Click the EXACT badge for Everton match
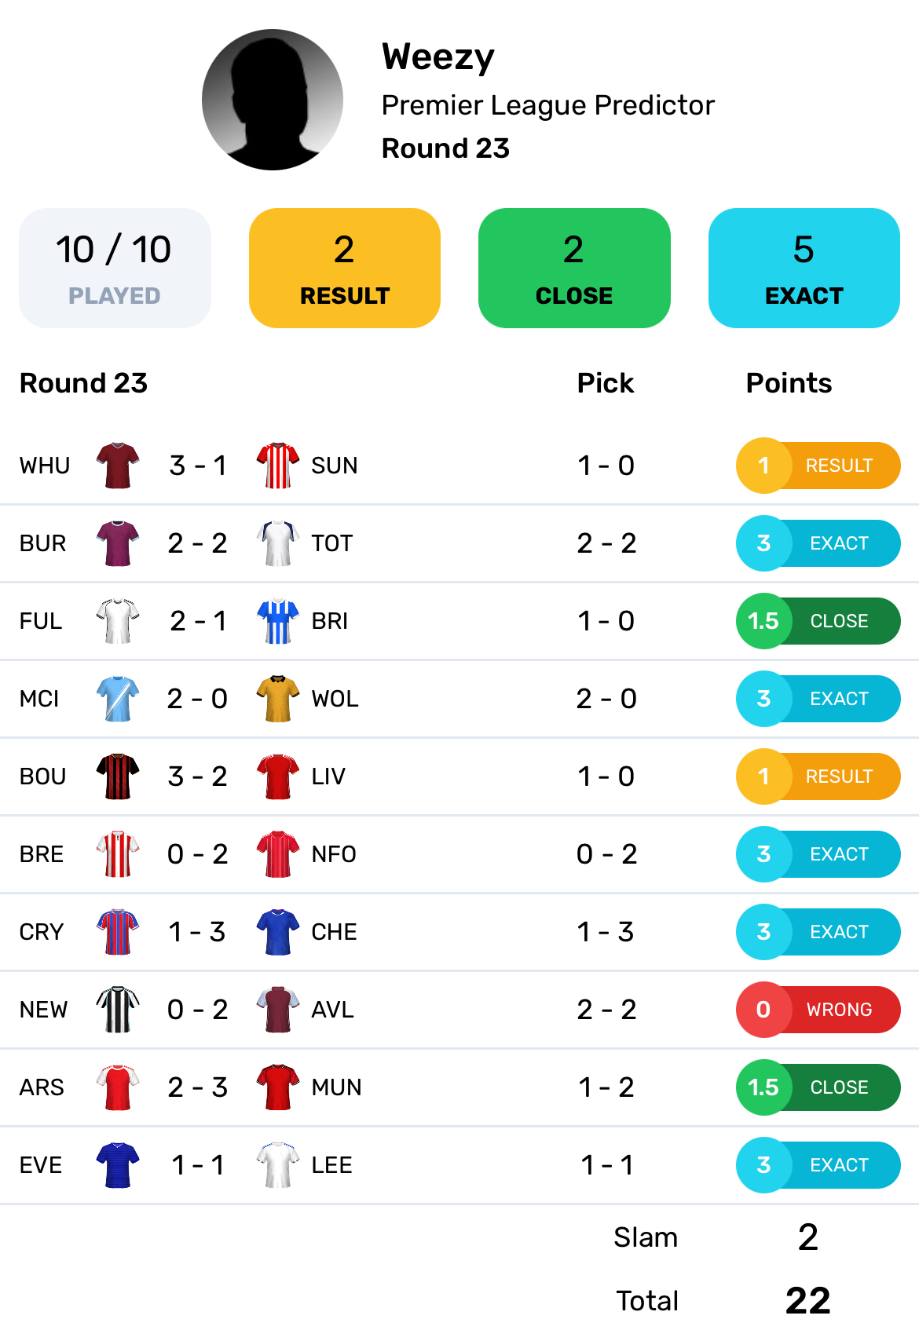919x1341 pixels. coord(818,1164)
